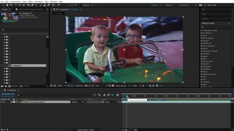
Task: Open the Active Camera dropdown
Action: tap(122, 86)
